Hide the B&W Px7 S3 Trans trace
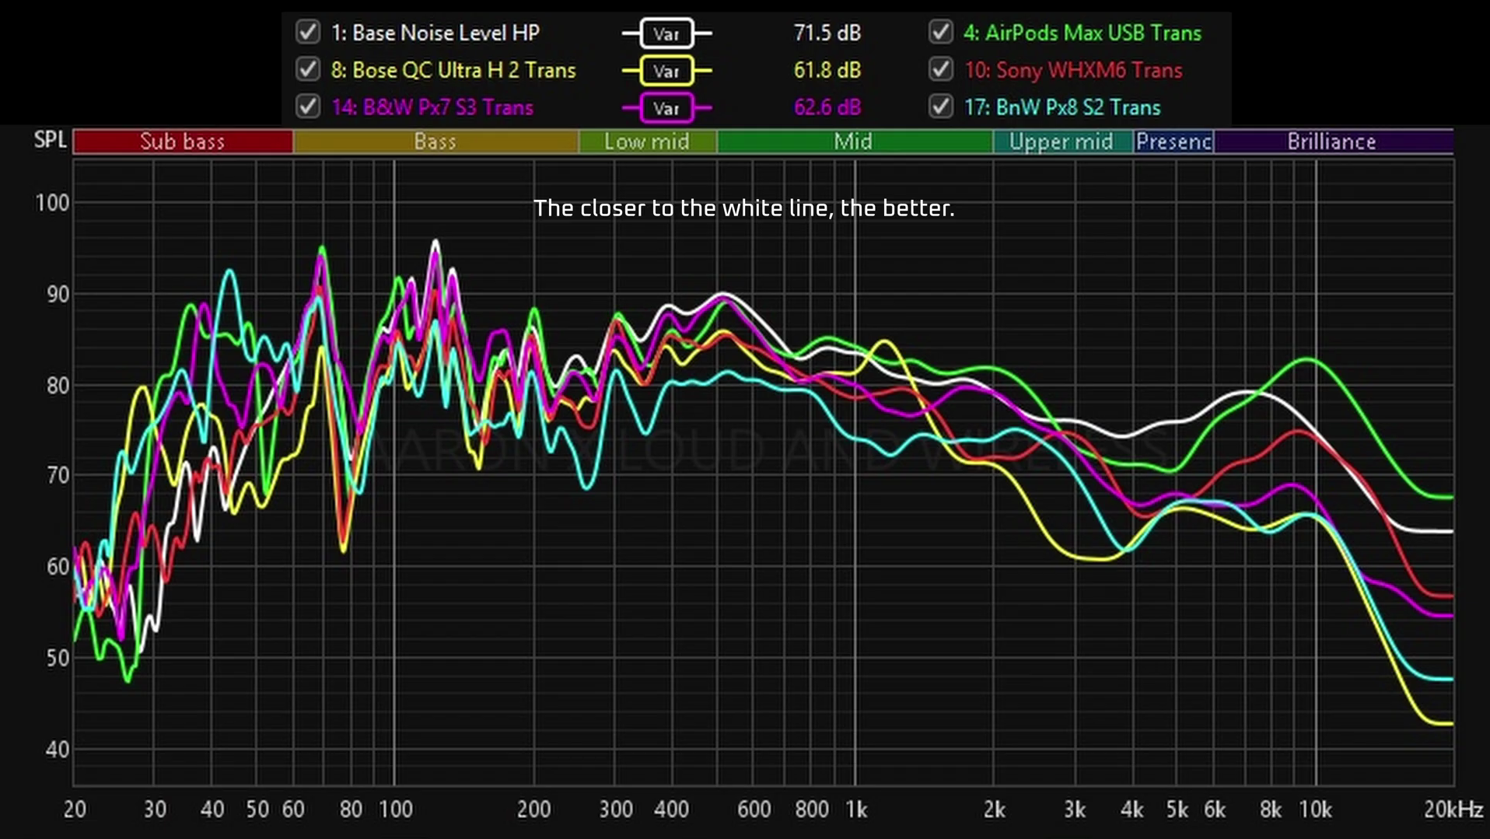 point(308,107)
